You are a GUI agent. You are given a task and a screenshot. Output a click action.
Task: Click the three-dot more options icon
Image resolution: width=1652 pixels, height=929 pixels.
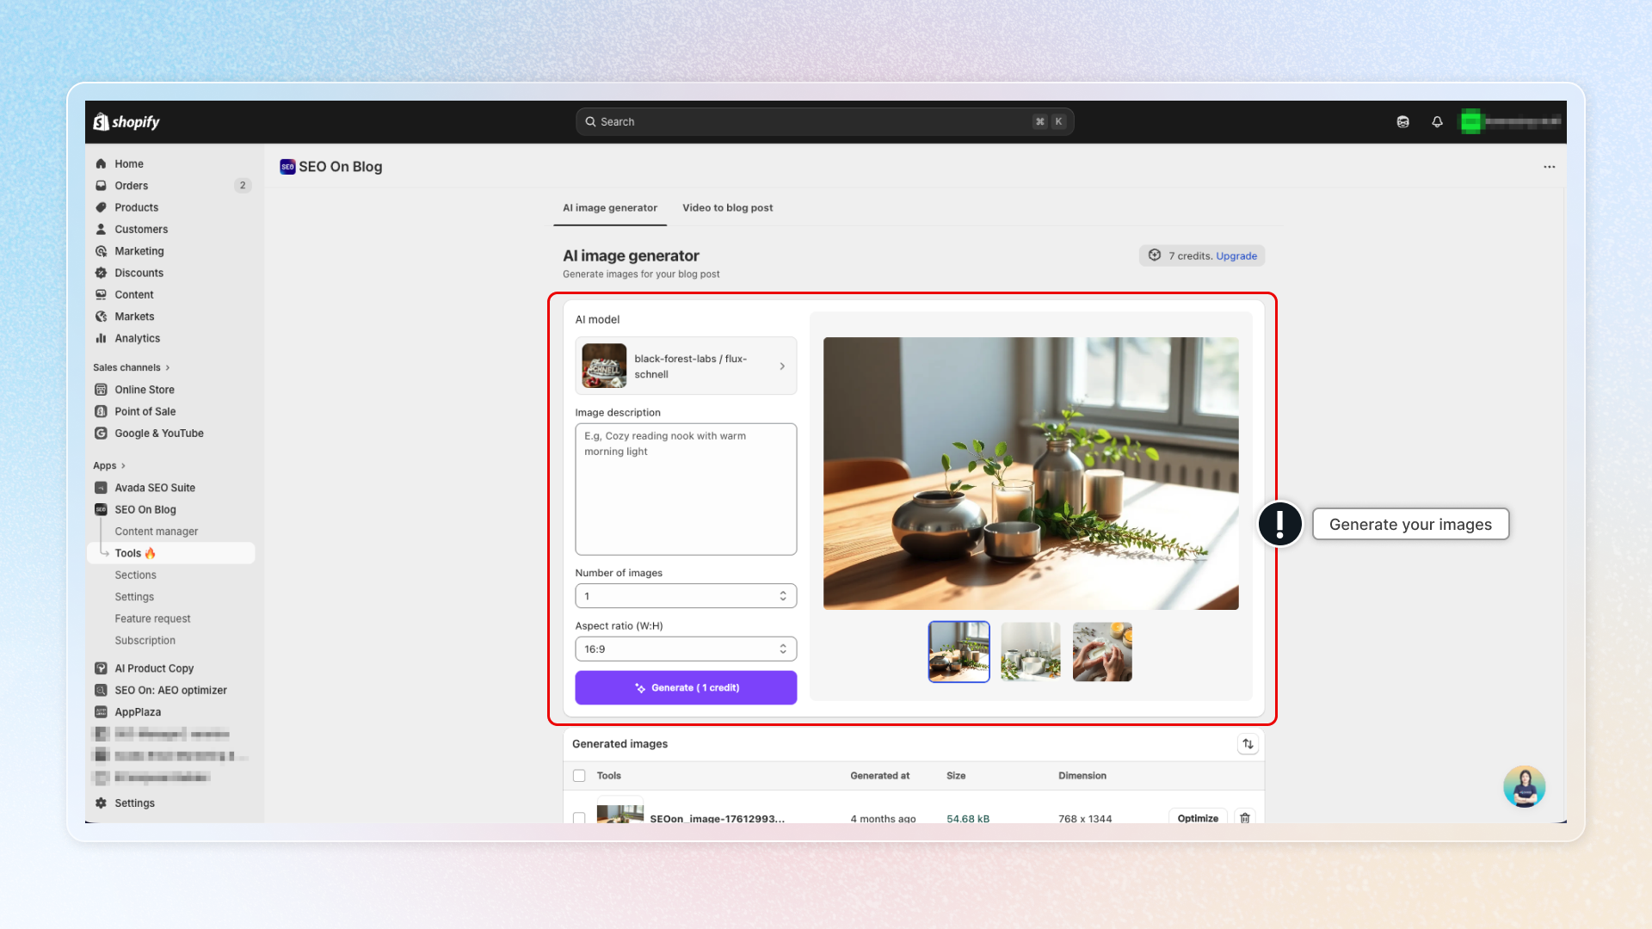coord(1549,167)
